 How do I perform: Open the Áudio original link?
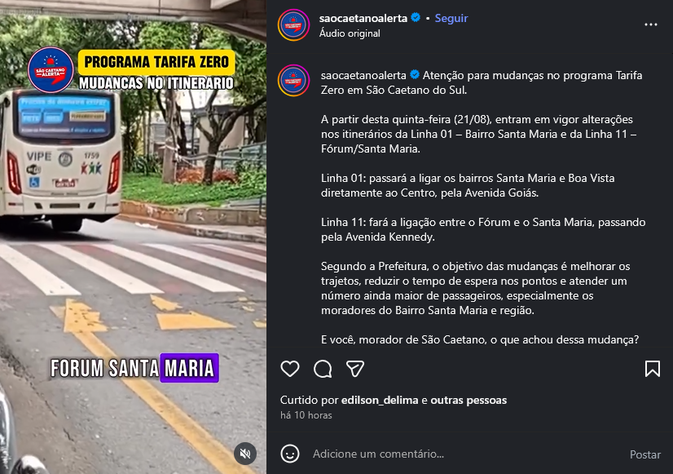pos(350,33)
